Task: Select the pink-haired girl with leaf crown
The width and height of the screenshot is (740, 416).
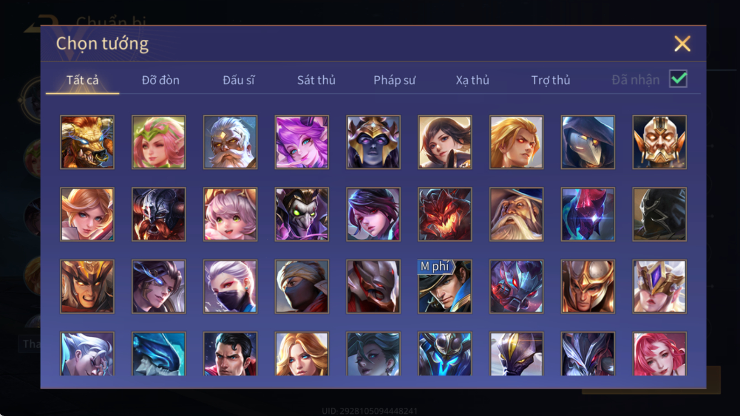Action: coord(159,142)
